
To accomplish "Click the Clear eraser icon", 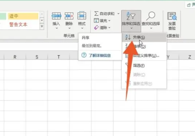I will (x=96, y=27).
